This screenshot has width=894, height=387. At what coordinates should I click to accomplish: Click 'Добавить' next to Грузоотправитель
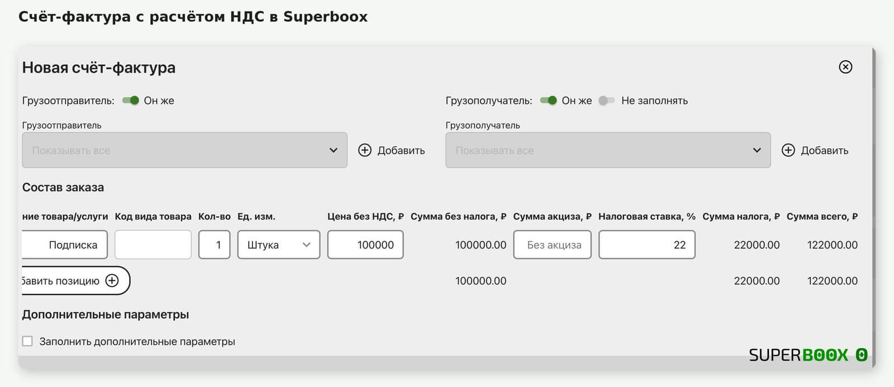coord(401,150)
